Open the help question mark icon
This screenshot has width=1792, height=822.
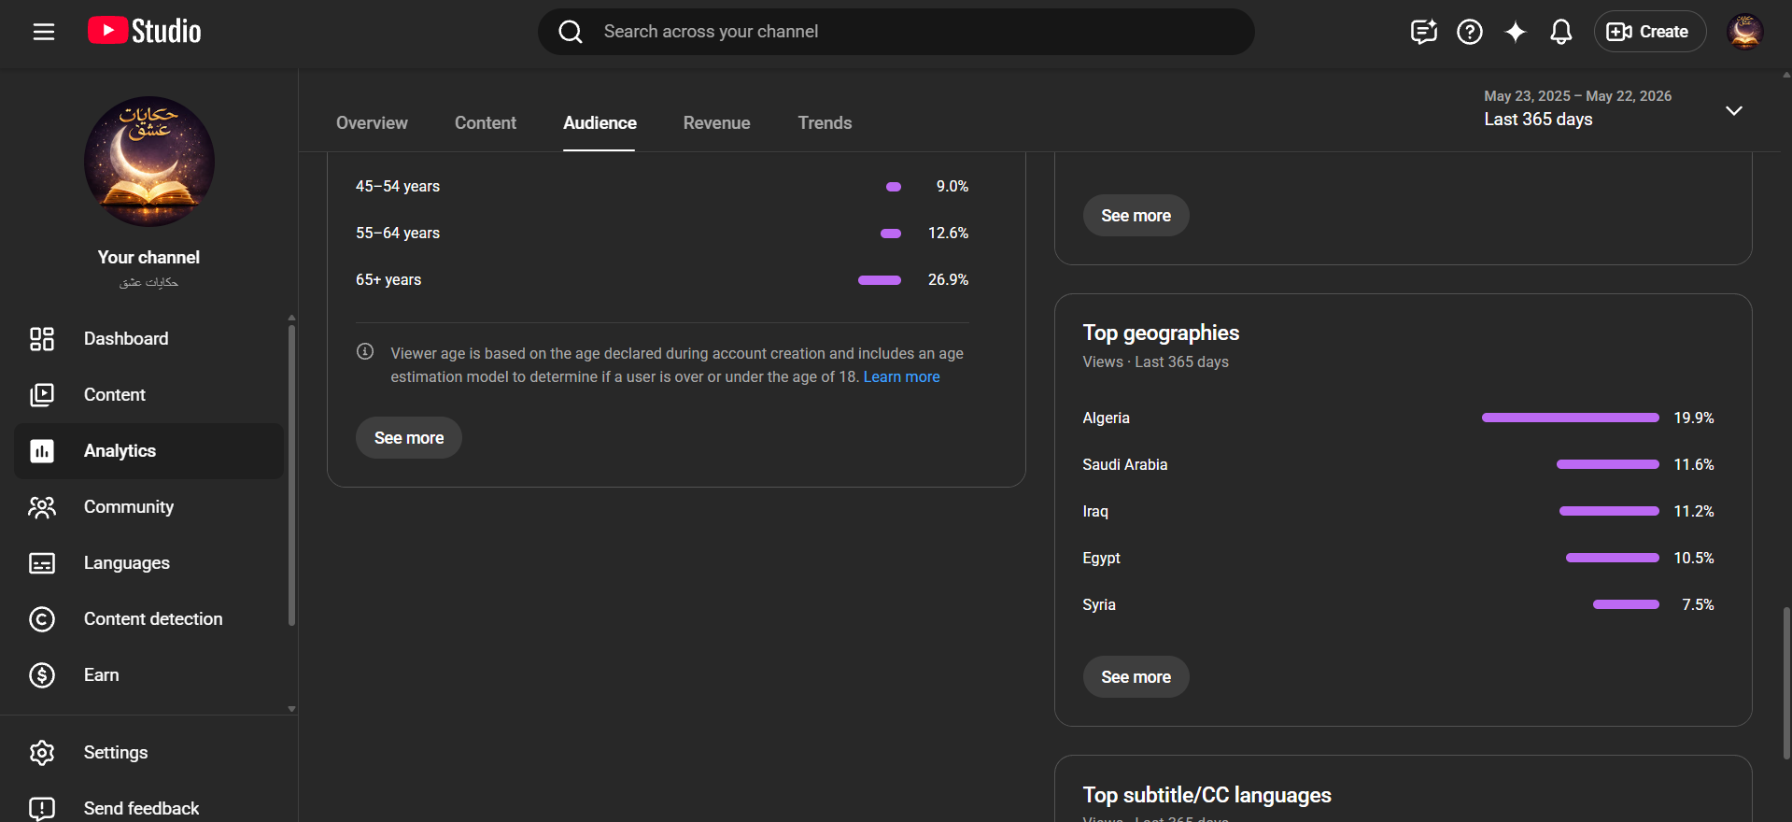pyautogui.click(x=1470, y=32)
